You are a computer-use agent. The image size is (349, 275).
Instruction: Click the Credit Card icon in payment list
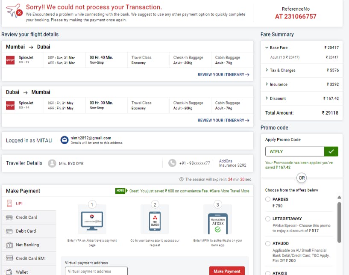[x=9, y=217]
